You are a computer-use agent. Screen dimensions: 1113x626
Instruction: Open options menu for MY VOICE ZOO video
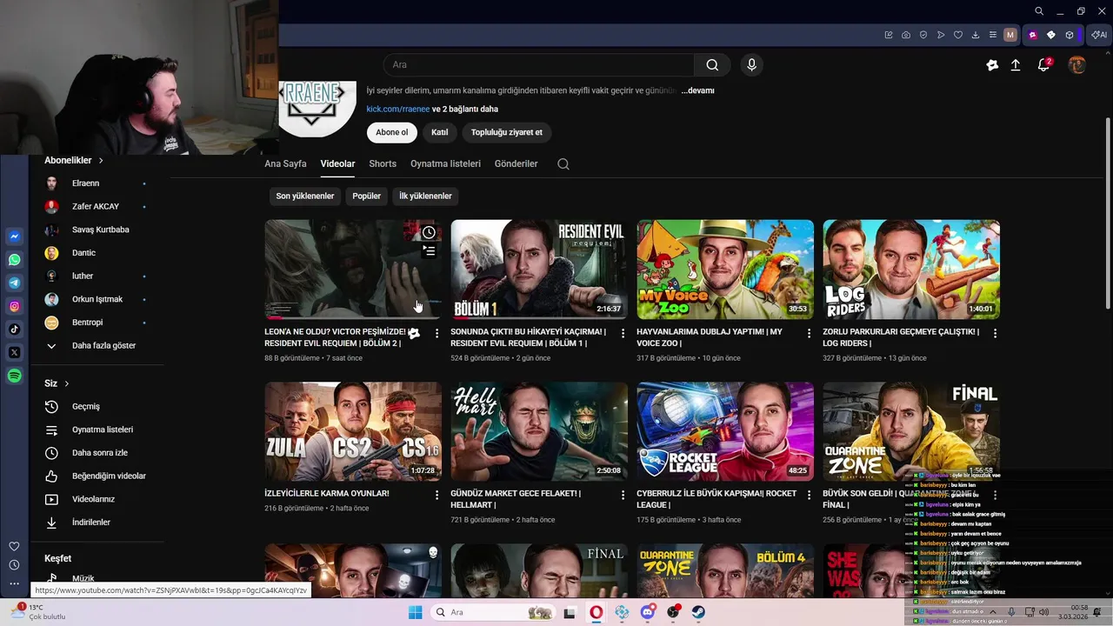809,333
